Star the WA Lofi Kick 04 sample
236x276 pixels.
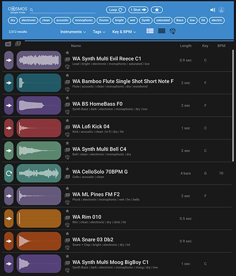point(67,120)
